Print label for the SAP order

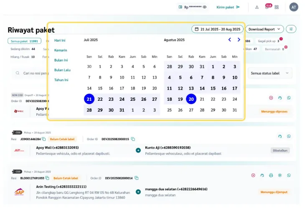pos(271,175)
